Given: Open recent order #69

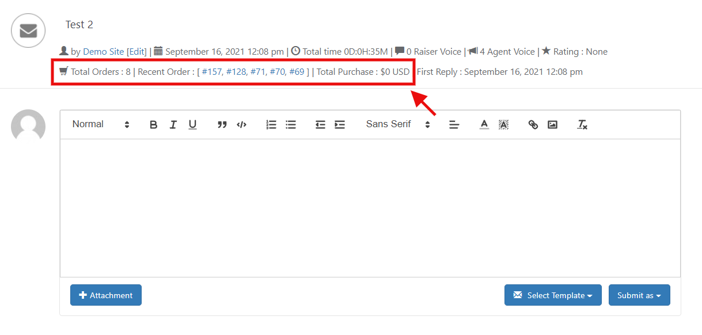Looking at the screenshot, I should click(x=297, y=72).
